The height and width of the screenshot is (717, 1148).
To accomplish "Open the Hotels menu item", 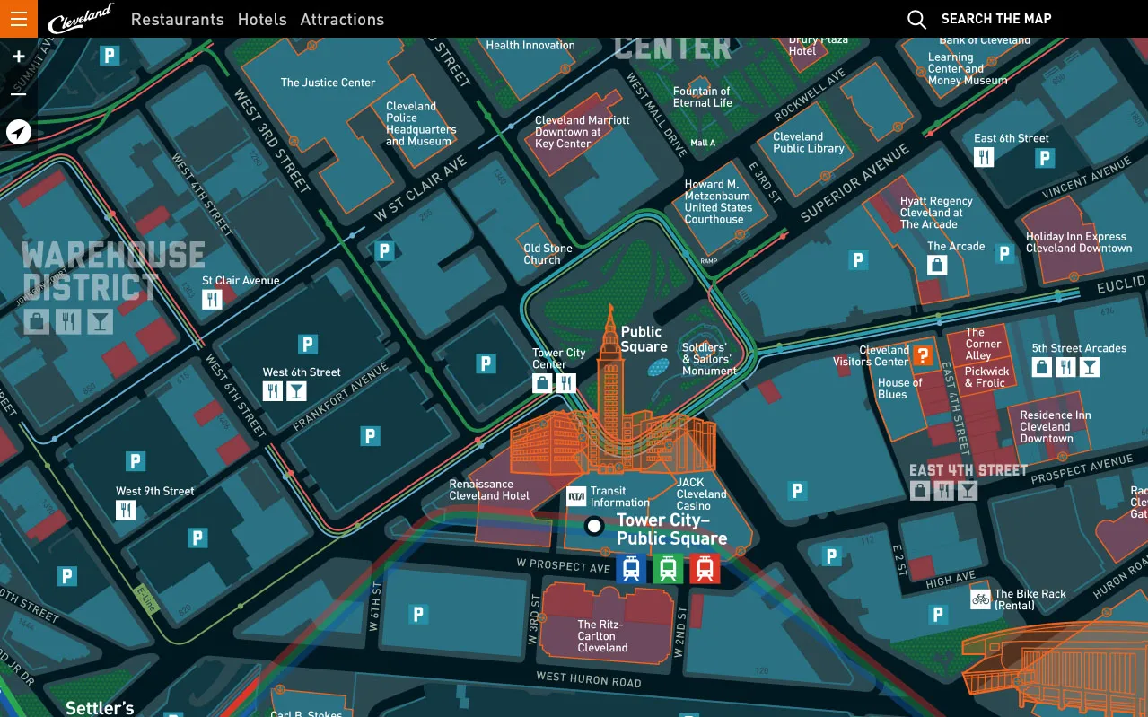I will [x=262, y=19].
